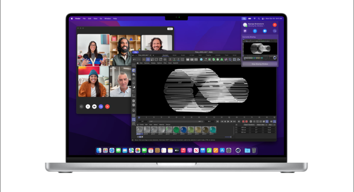
Task: Open the FaceTime sidebar panel icon
Action: click(81, 106)
